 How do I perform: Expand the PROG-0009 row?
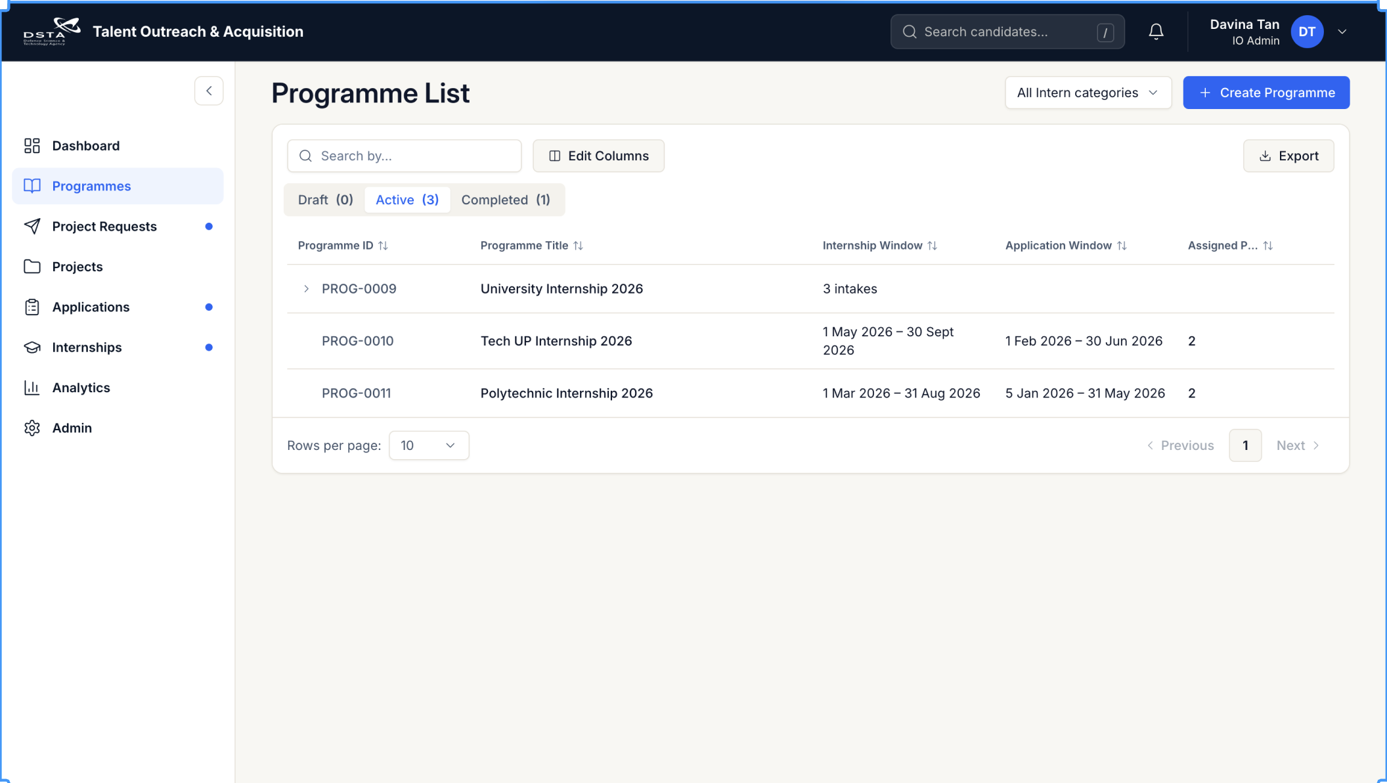[x=306, y=288]
